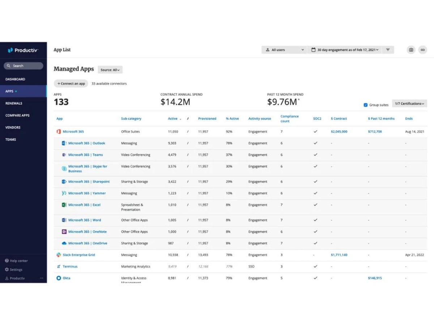
Task: Click the OneNote app icon
Action: click(x=64, y=231)
